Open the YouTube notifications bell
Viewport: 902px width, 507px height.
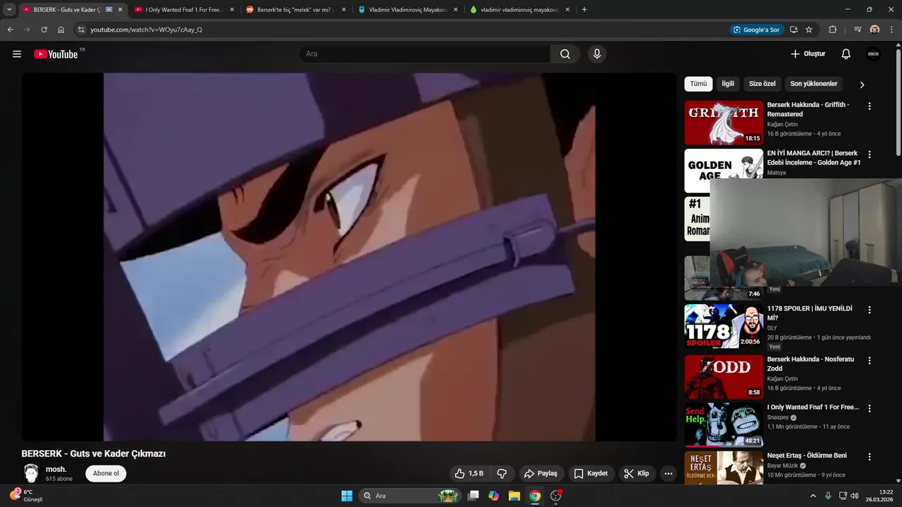(x=846, y=54)
